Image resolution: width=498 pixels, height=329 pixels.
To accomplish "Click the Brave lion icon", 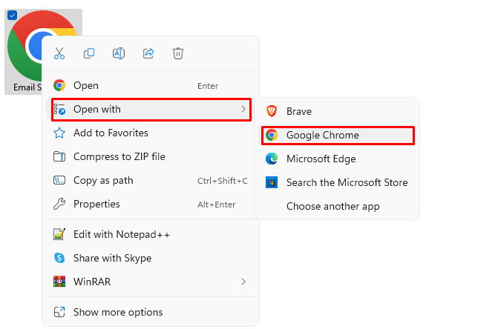I will [x=272, y=111].
